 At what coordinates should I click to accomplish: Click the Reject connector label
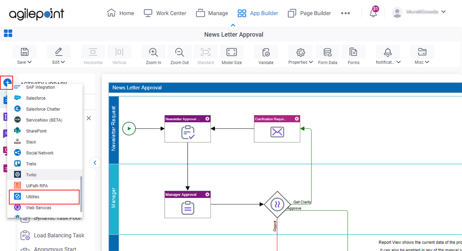275,226
